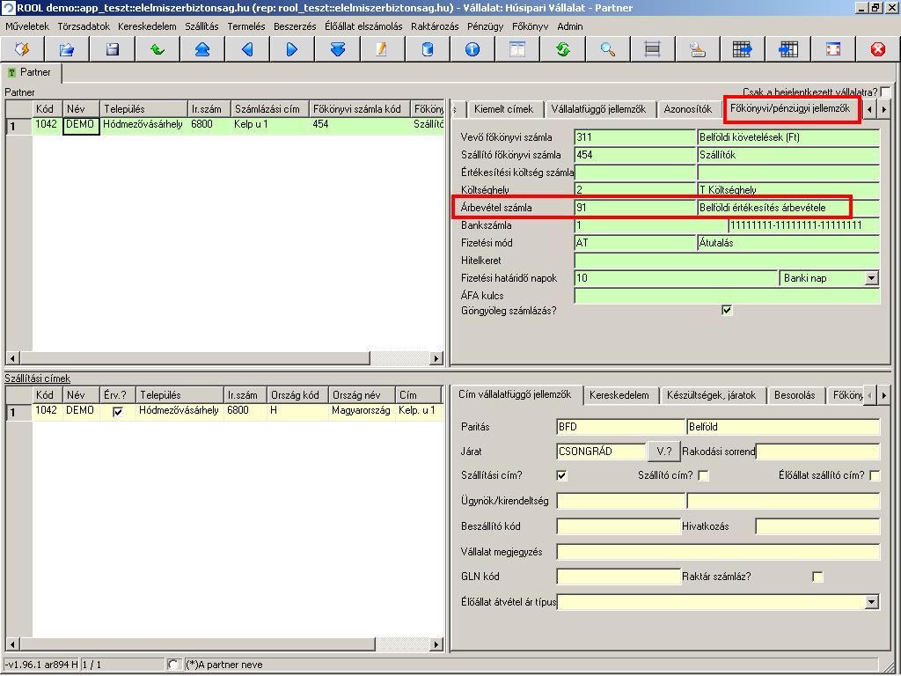Open the Pénzügy menu

tap(485, 26)
